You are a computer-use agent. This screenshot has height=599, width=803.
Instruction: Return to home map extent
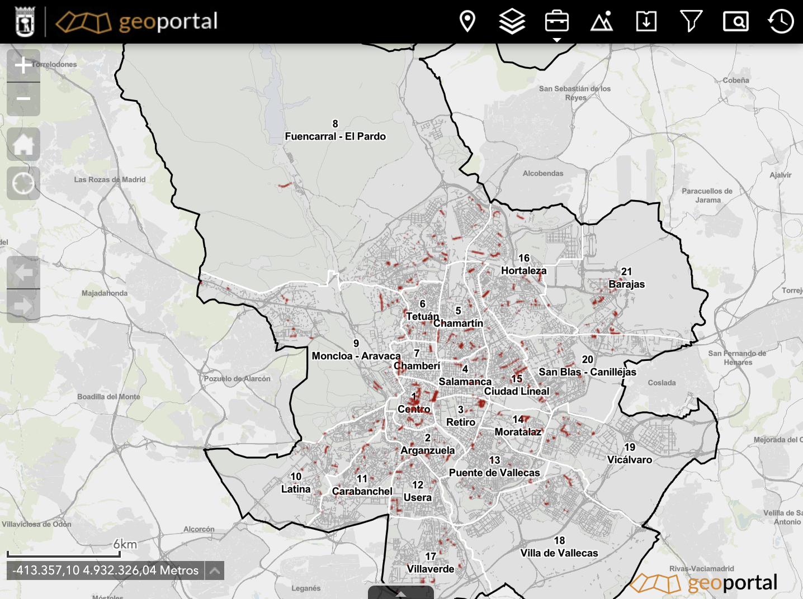click(x=23, y=144)
